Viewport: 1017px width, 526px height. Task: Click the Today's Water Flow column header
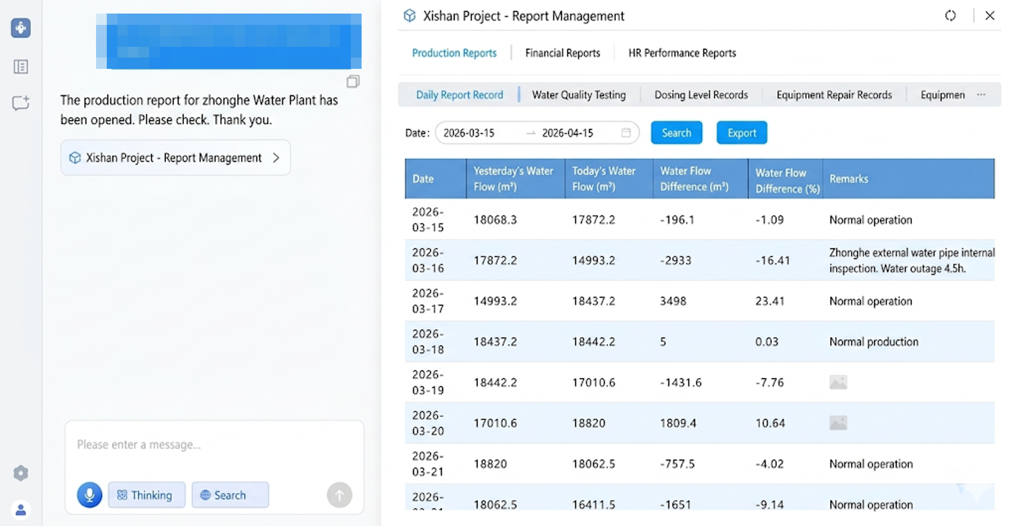(609, 179)
